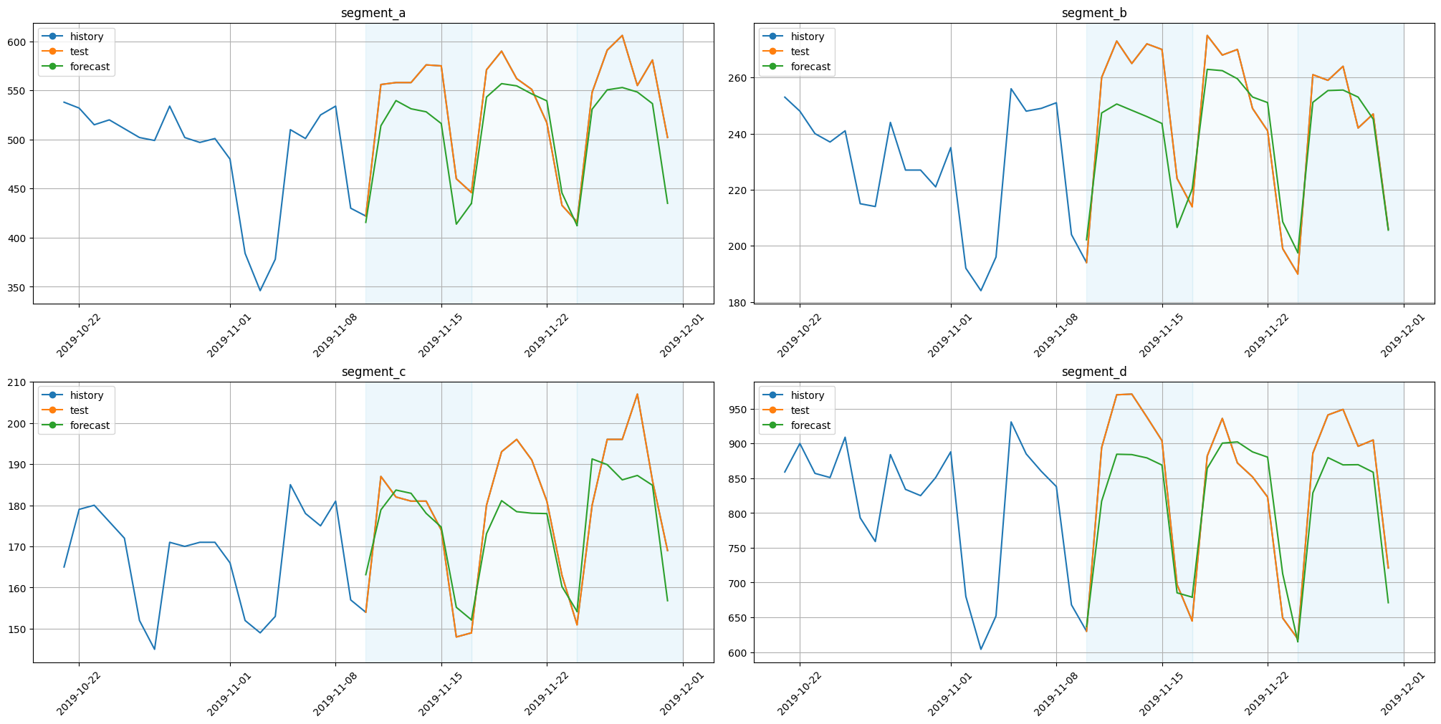Click 'forecast' legend label in segment_c

pyautogui.click(x=90, y=425)
